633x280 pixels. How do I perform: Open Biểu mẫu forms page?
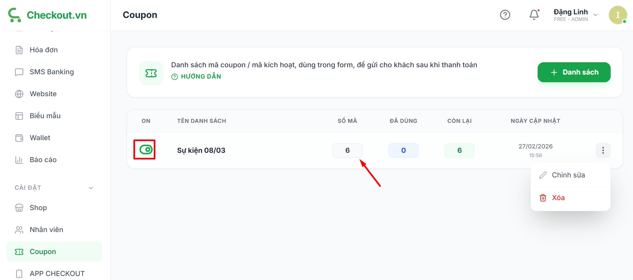[x=45, y=116]
